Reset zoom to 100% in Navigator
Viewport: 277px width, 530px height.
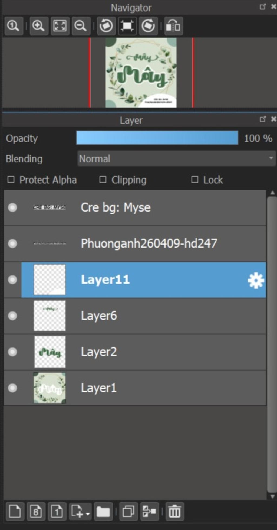click(x=13, y=26)
